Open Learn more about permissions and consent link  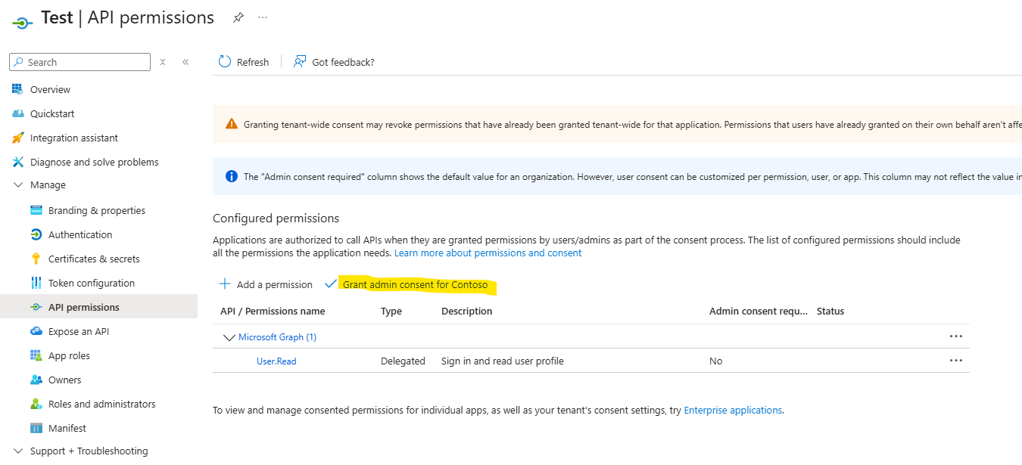488,253
